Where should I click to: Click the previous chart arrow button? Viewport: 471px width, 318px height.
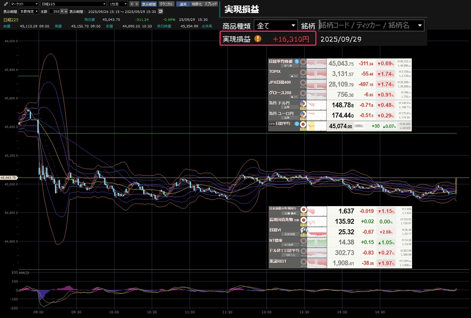[132, 4]
